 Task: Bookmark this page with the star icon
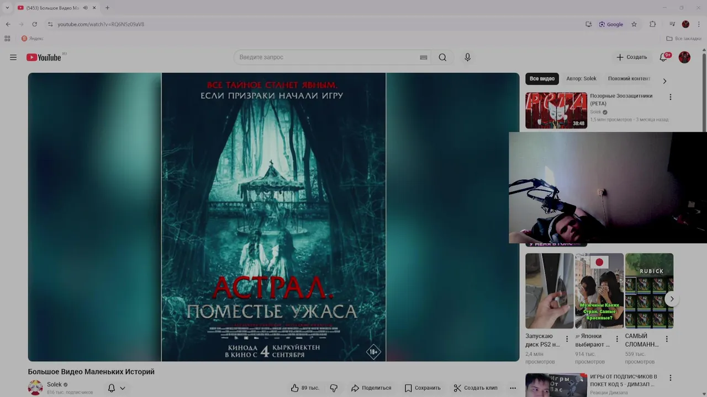tap(634, 24)
